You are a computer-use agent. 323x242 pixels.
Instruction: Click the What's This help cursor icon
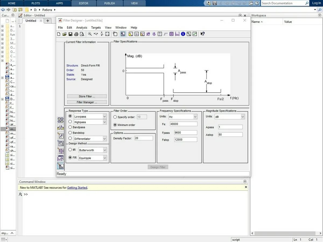202,34
